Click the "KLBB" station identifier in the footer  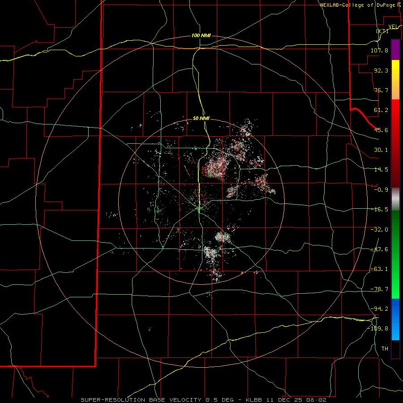254,400
